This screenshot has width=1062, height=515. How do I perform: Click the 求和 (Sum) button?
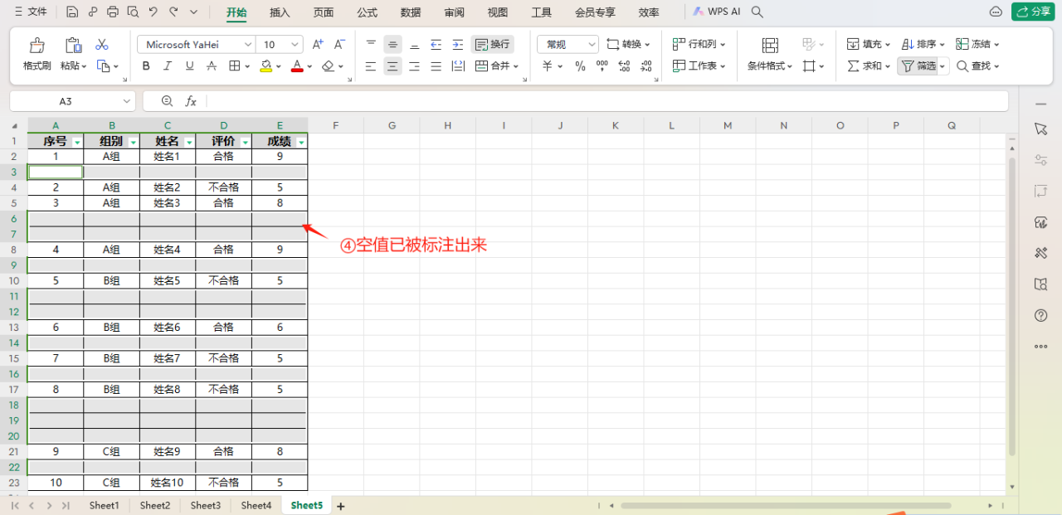[869, 66]
